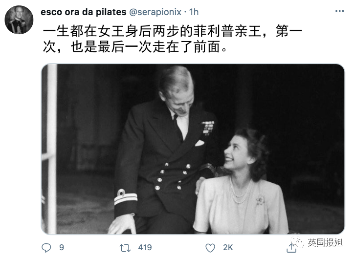Select the first line of tweet text
The image size is (354, 258).
tap(173, 31)
